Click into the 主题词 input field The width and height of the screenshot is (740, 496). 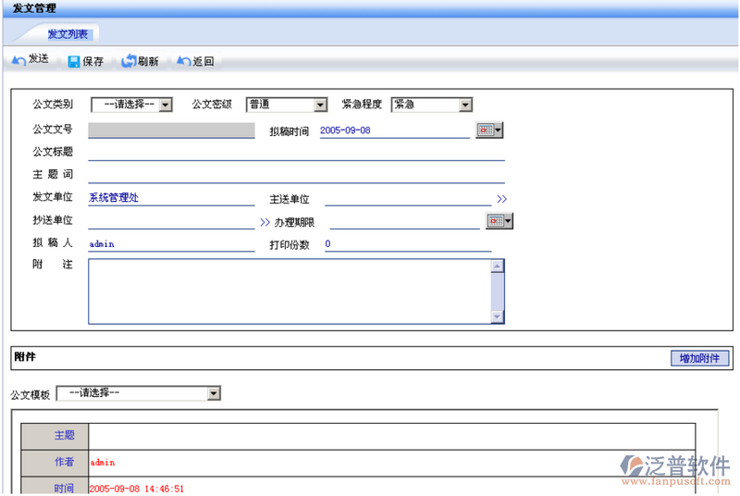296,175
